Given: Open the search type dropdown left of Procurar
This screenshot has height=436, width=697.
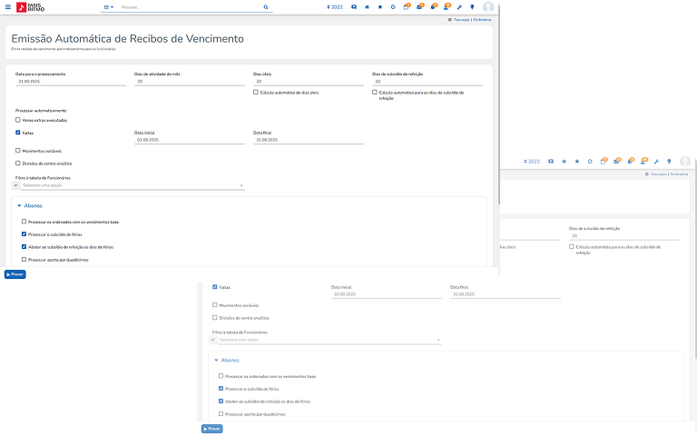Looking at the screenshot, I should [108, 6].
